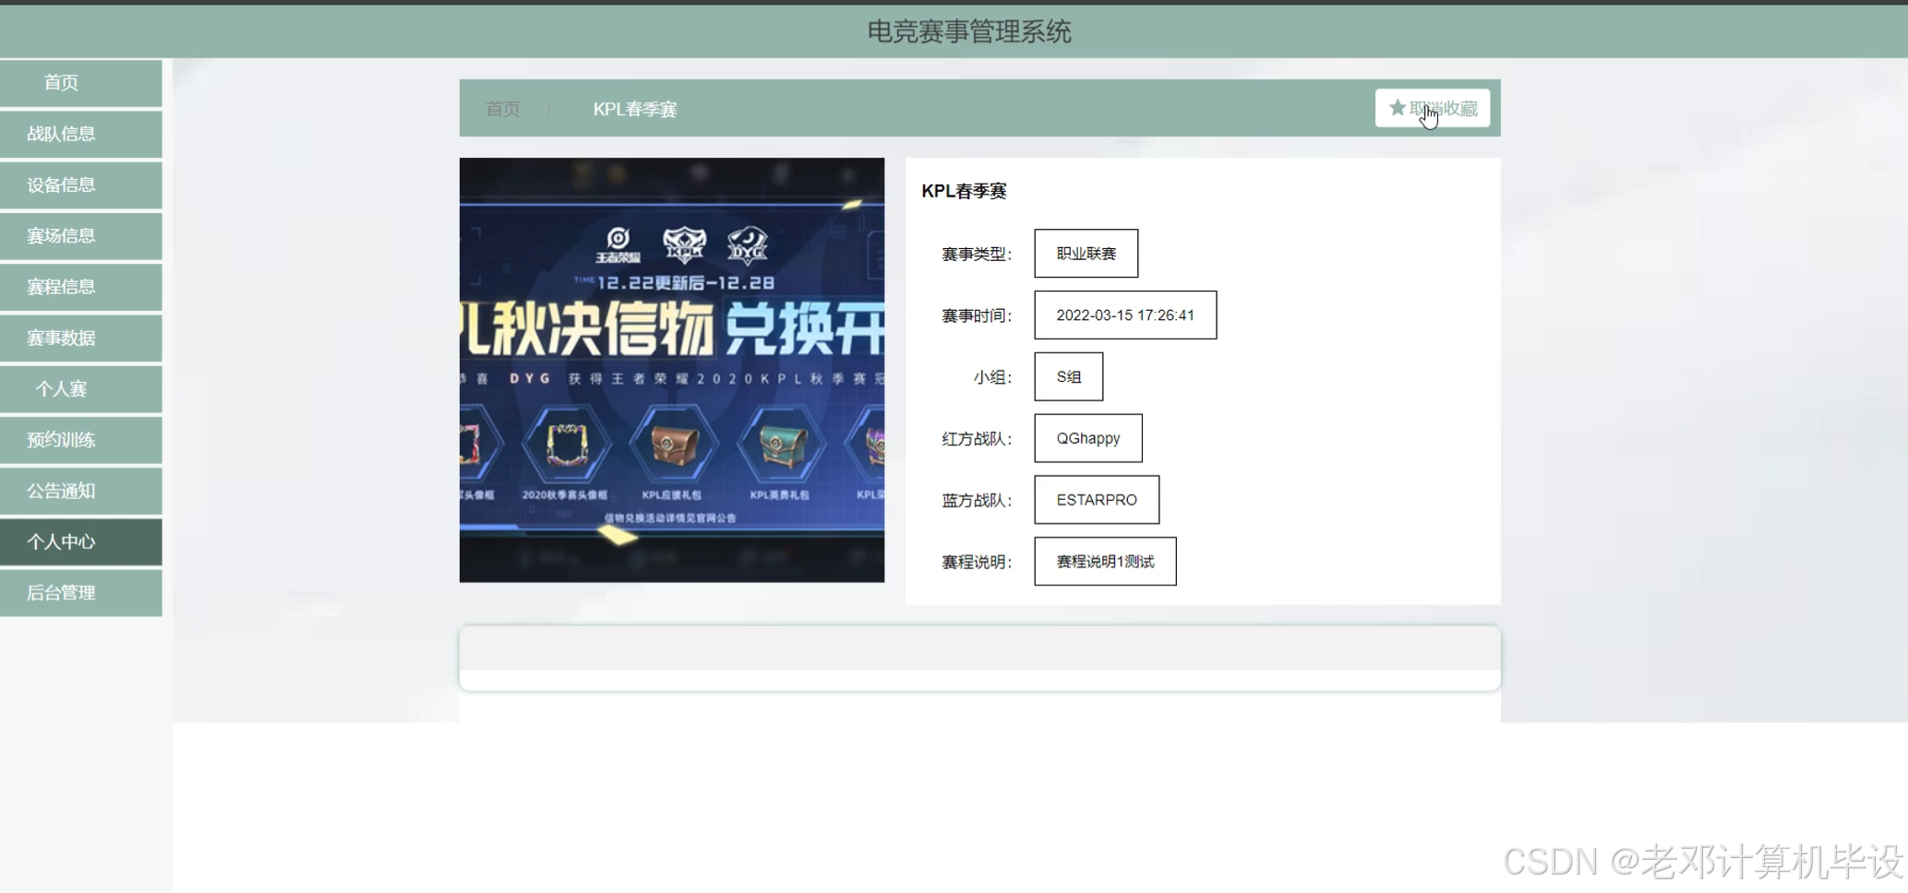Click the S组 group value box
The image size is (1908, 893).
tap(1069, 376)
